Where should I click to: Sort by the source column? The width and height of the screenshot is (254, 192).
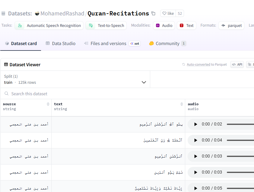(48, 104)
